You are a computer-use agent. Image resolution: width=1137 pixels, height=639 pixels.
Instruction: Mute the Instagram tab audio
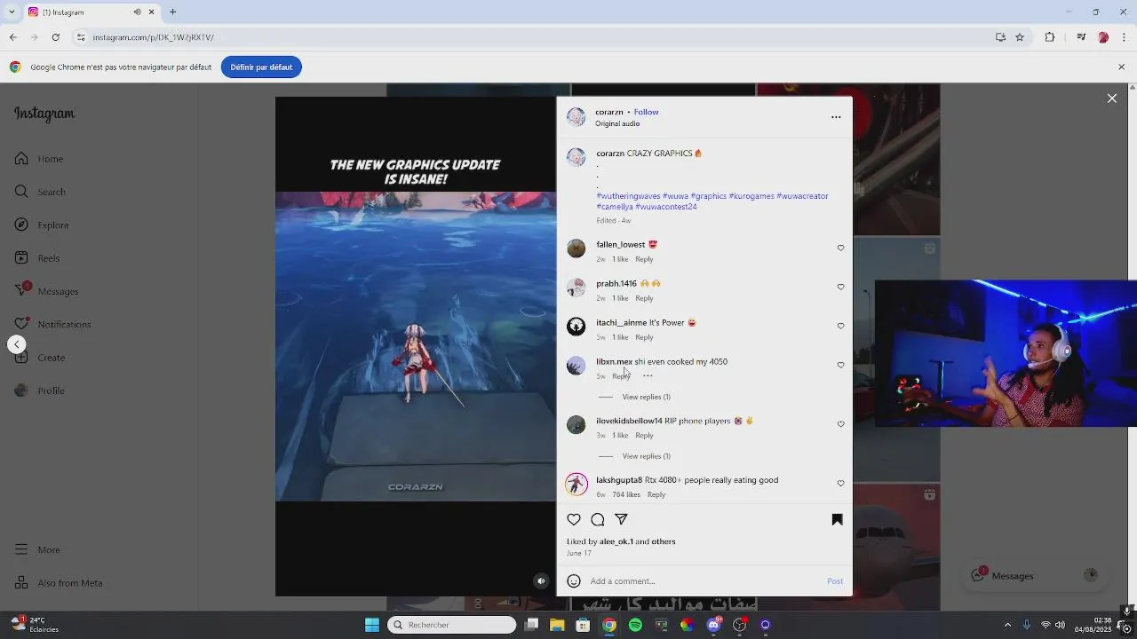137,12
